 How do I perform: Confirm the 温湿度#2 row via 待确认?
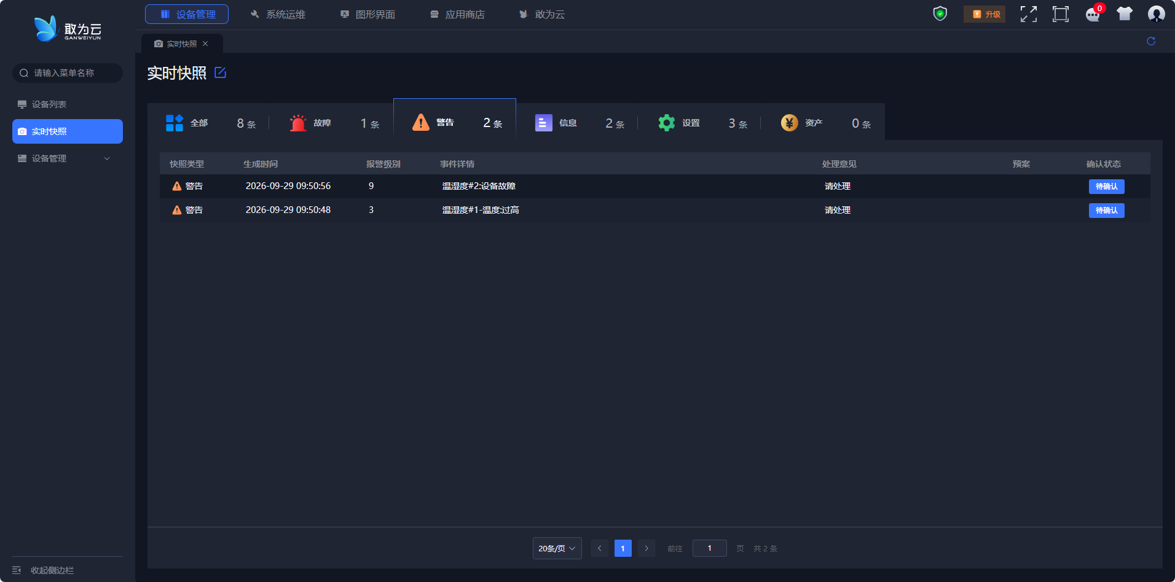click(x=1107, y=187)
